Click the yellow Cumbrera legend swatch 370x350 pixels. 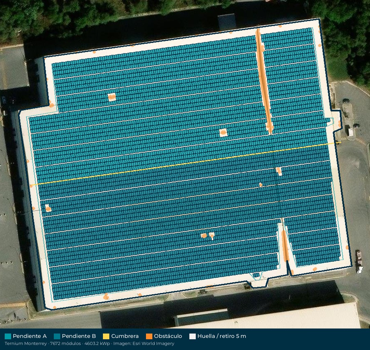coord(106,336)
